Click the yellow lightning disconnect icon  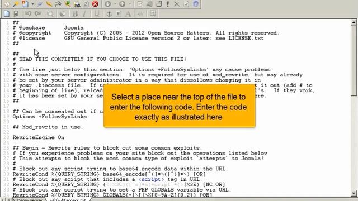(x=49, y=4)
